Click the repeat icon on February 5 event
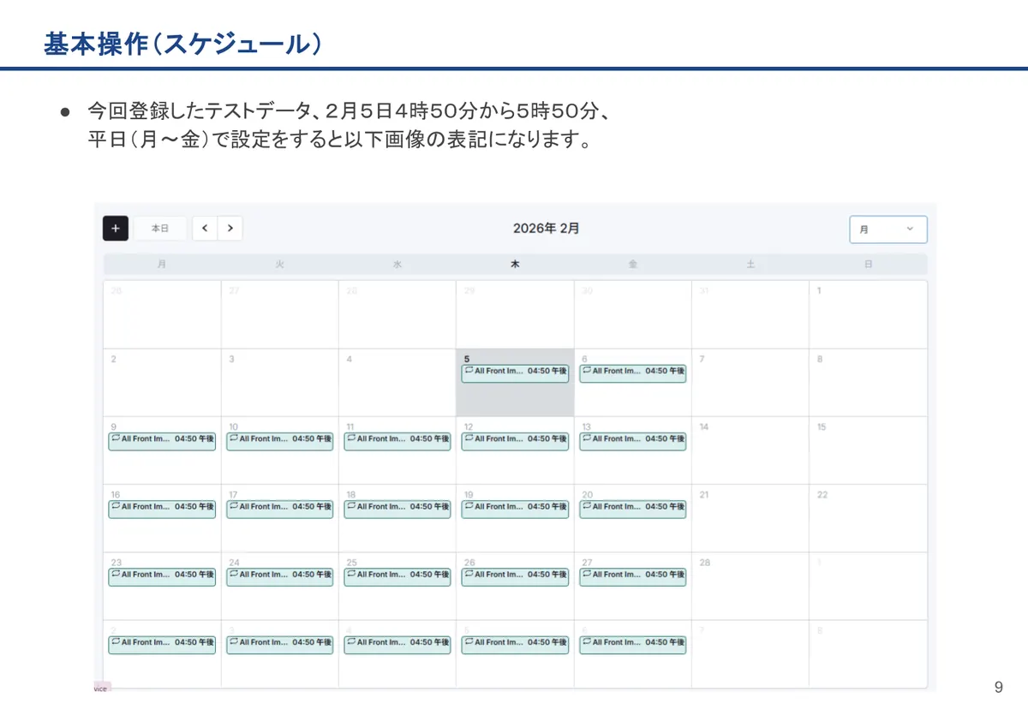 [469, 371]
